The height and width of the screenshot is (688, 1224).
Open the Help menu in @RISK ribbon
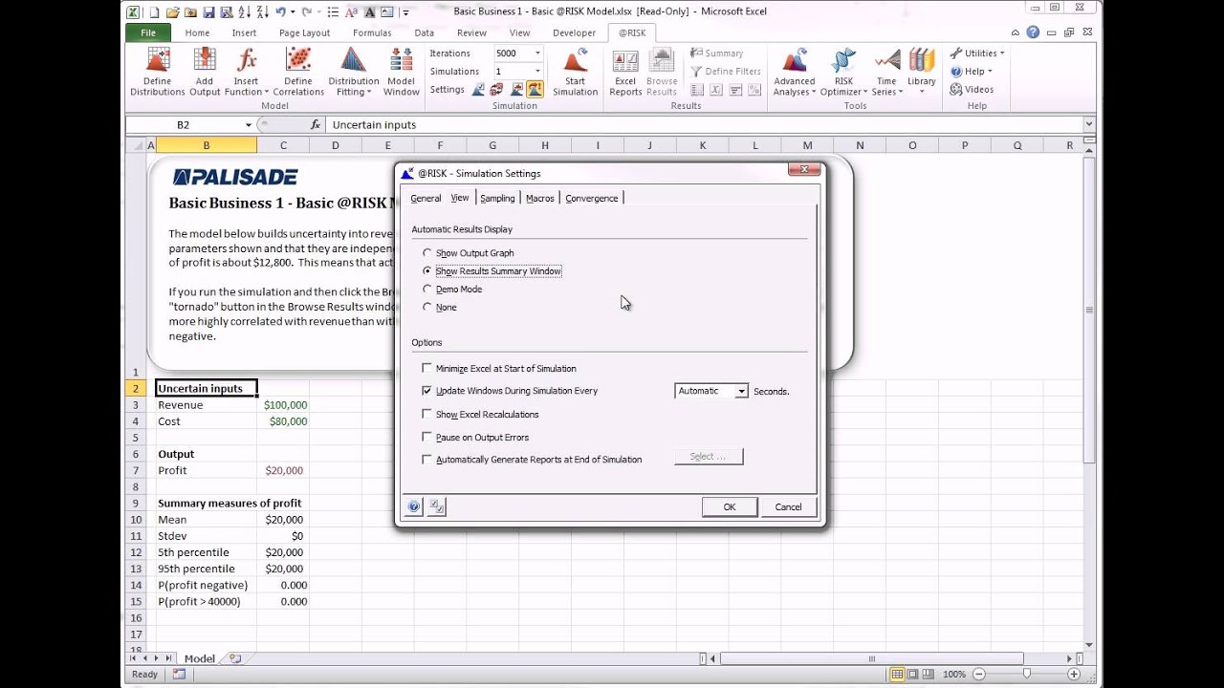(971, 72)
